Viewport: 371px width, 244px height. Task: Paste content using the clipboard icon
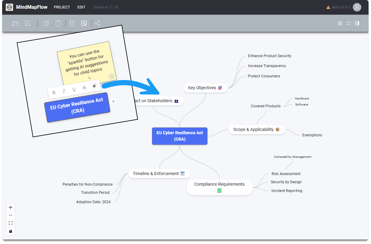click(58, 23)
